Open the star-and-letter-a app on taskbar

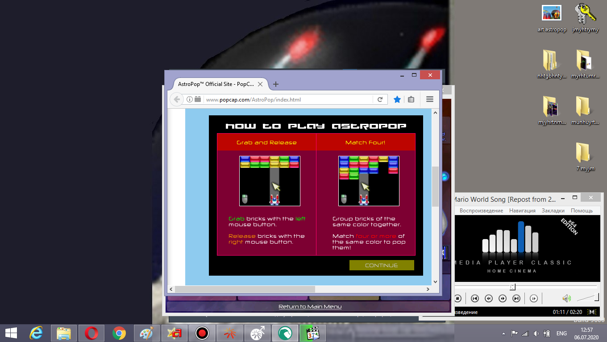(174, 333)
